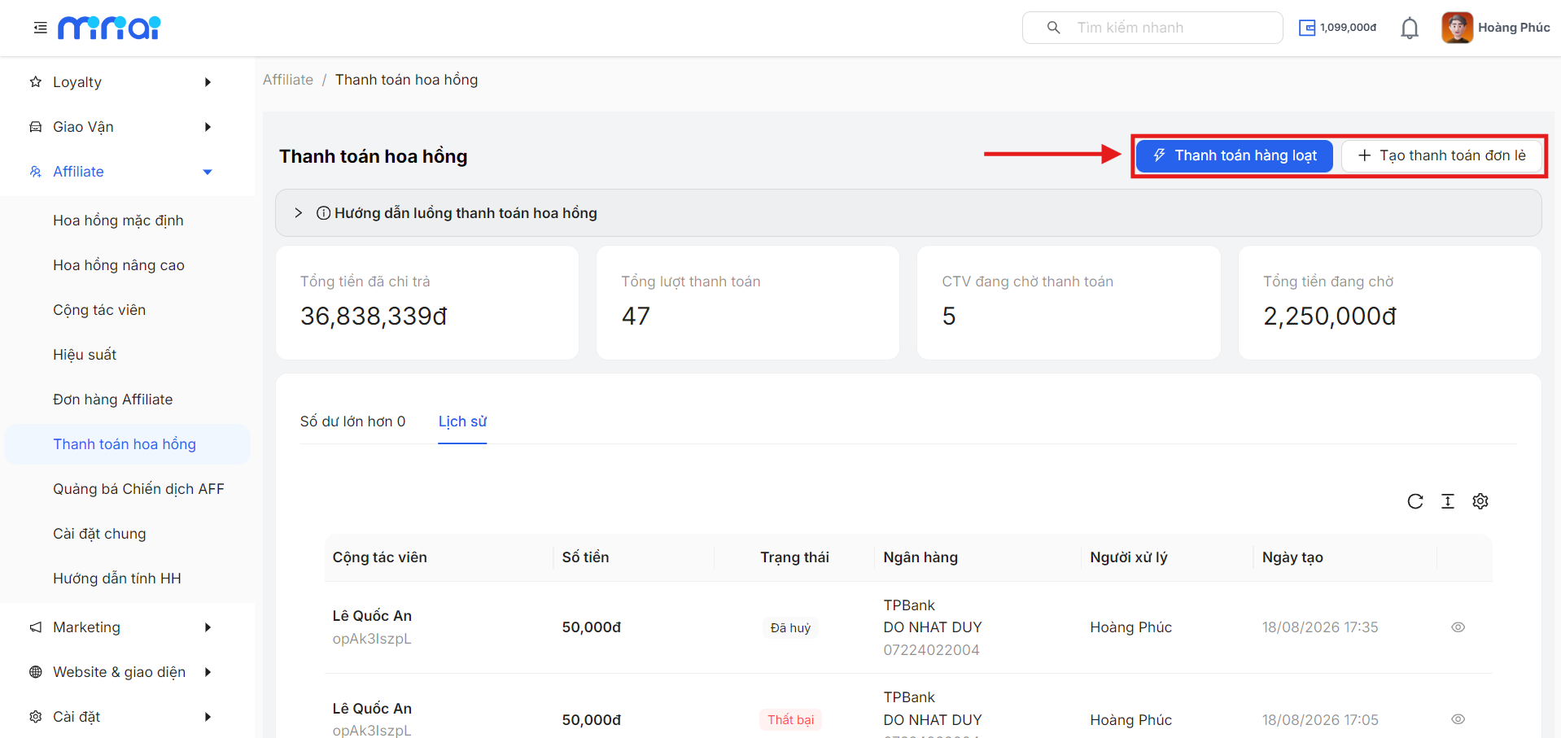Expand the Giao Vận menu
Image resolution: width=1561 pixels, height=738 pixels.
(127, 127)
